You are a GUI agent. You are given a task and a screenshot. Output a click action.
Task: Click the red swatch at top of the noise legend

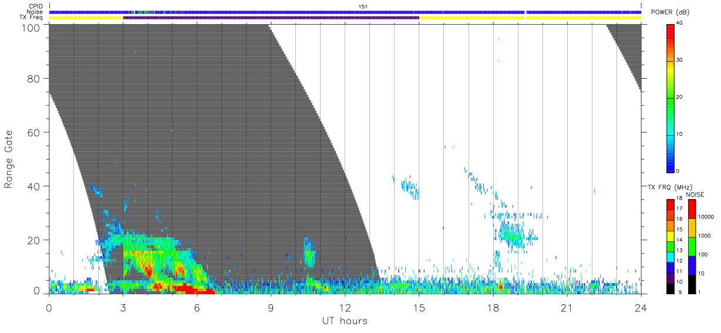(692, 209)
